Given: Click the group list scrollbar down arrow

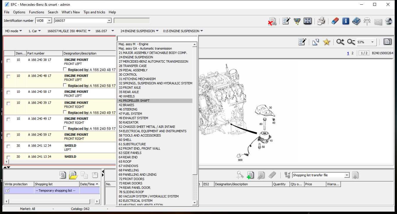Looking at the screenshot, I should tap(195, 202).
